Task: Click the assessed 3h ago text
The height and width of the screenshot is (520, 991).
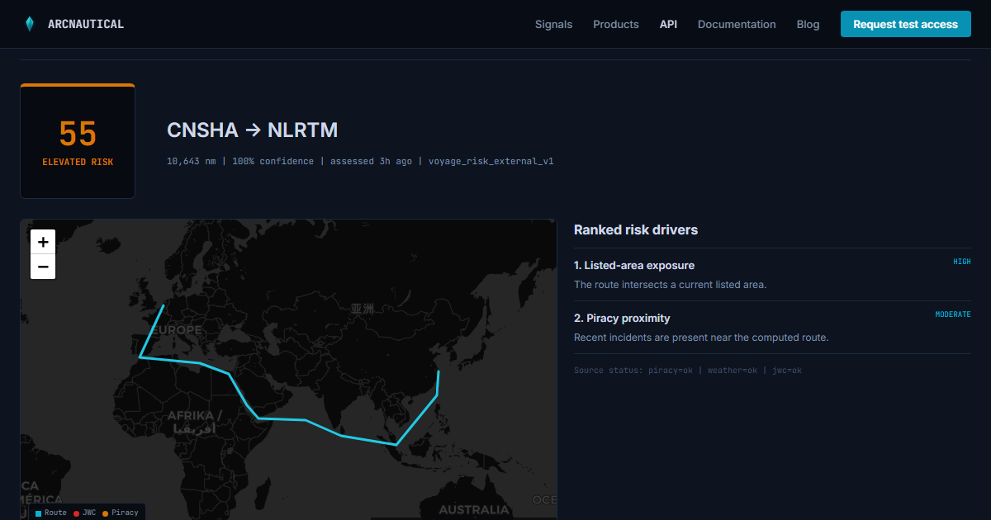Action: pyautogui.click(x=371, y=161)
